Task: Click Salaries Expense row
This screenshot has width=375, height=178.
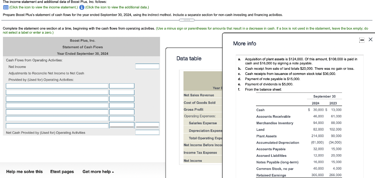Action: [203, 123]
